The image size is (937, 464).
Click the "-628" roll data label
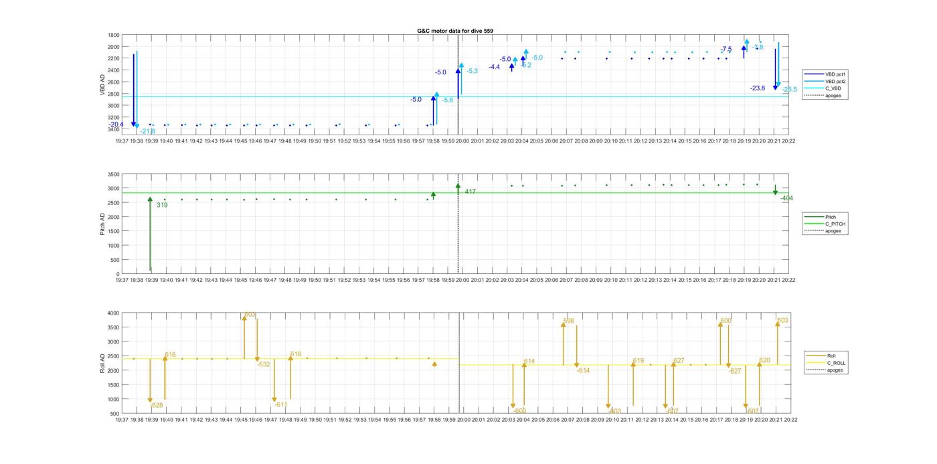click(157, 406)
